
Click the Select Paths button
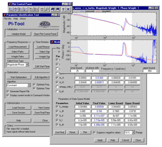[18, 52]
